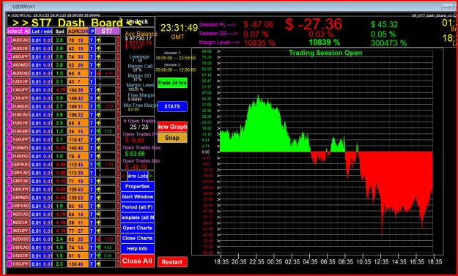
Task: Click the red New Graph button
Action: click(x=172, y=127)
